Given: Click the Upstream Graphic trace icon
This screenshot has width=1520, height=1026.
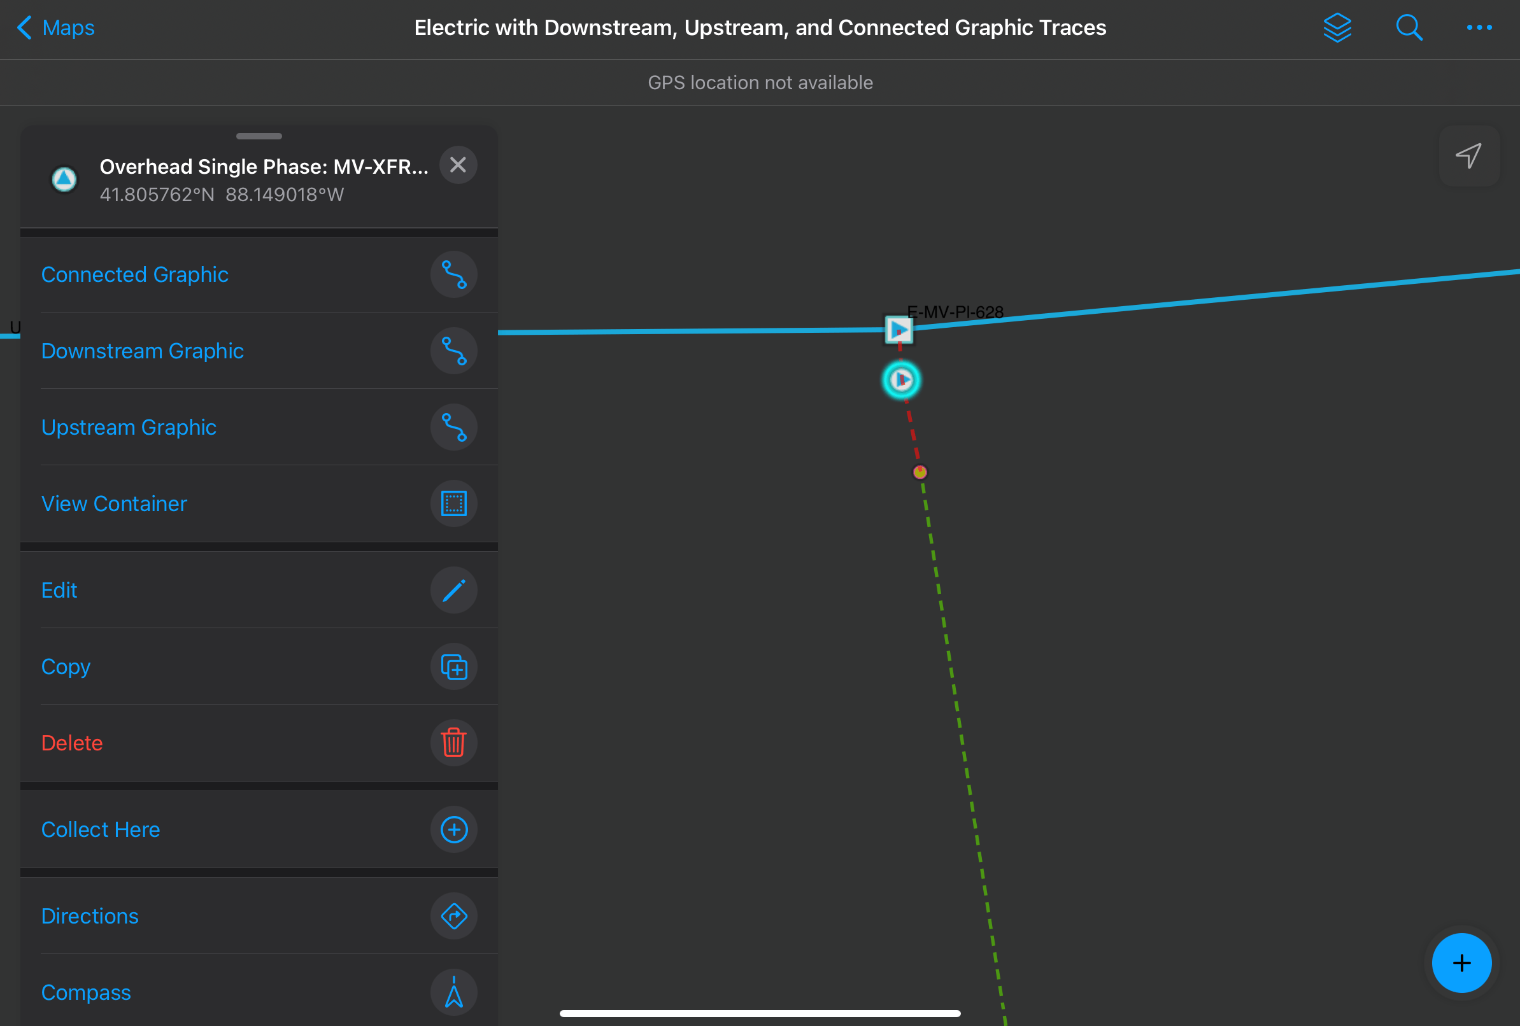Looking at the screenshot, I should tap(455, 427).
